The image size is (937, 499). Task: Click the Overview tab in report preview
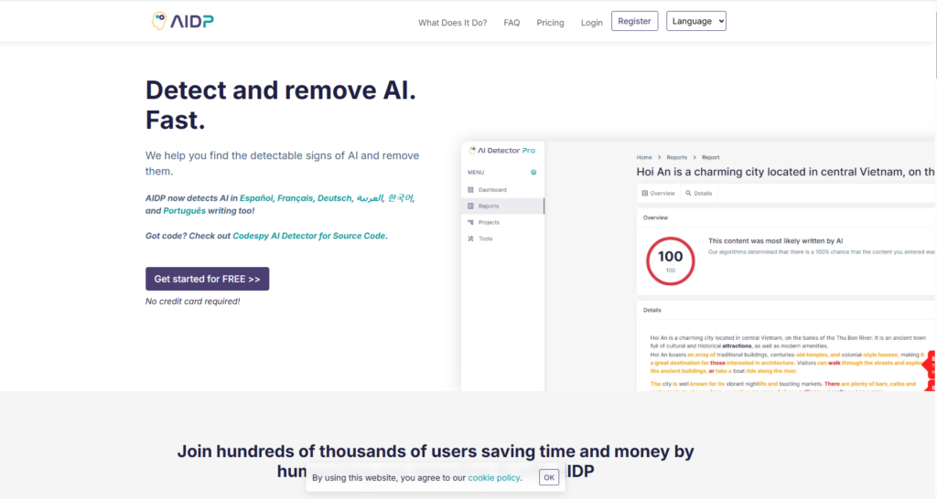tap(658, 194)
